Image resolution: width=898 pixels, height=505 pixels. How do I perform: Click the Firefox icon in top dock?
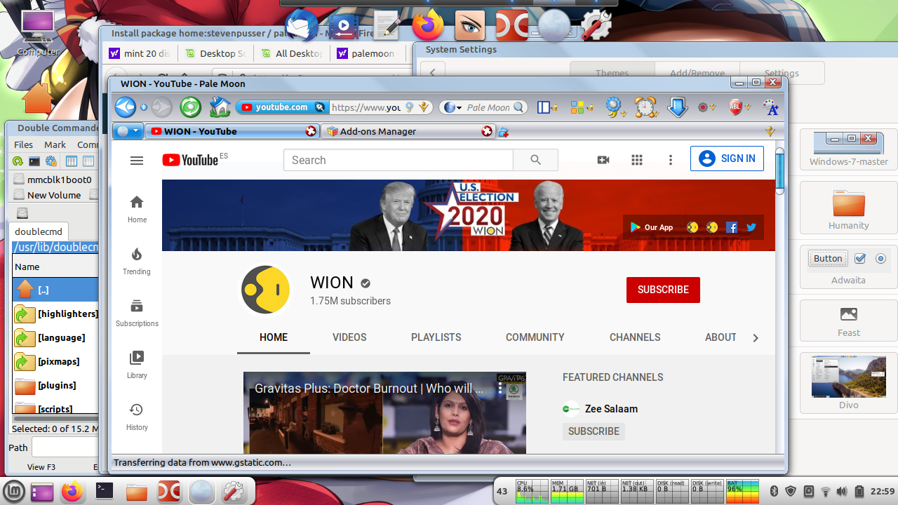tap(428, 25)
